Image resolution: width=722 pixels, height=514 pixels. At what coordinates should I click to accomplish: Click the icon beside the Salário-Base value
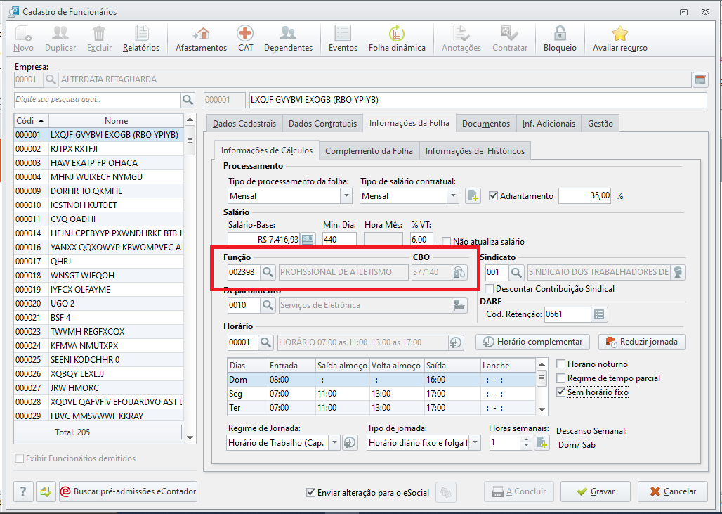point(307,240)
